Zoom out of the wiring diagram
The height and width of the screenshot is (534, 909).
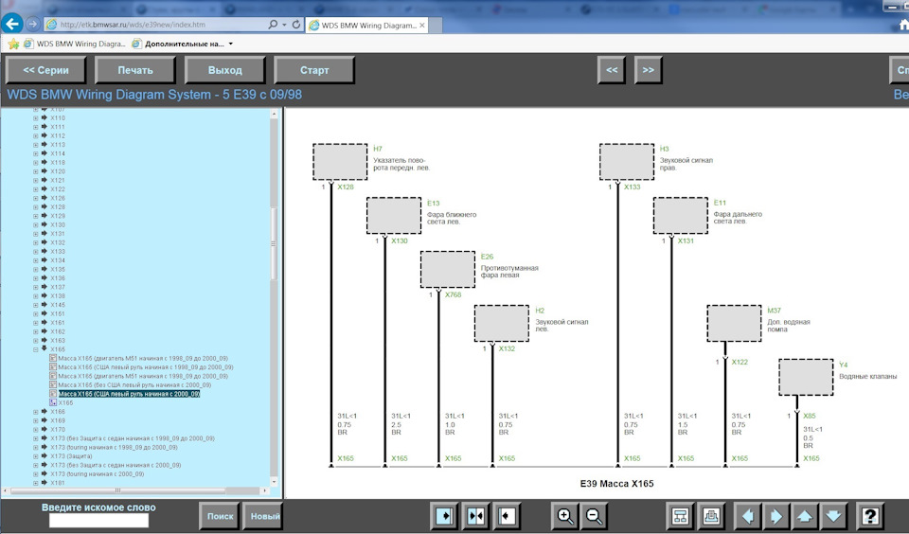[x=594, y=516]
